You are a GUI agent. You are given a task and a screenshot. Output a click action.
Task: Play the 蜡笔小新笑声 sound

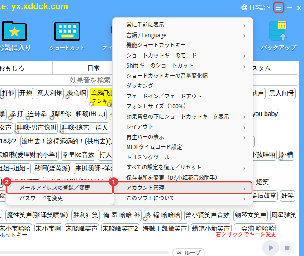tap(211, 227)
